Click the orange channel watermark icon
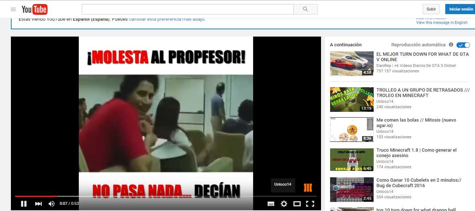Viewport: 475px width, 211px height. (x=308, y=187)
